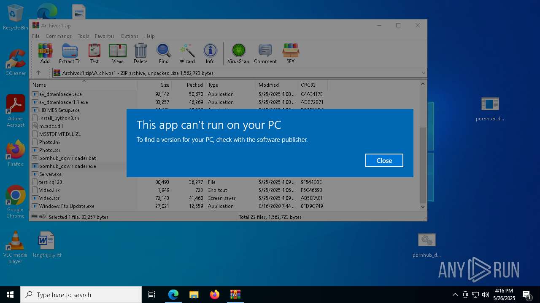
Task: Open the Options menu
Action: (x=129, y=36)
